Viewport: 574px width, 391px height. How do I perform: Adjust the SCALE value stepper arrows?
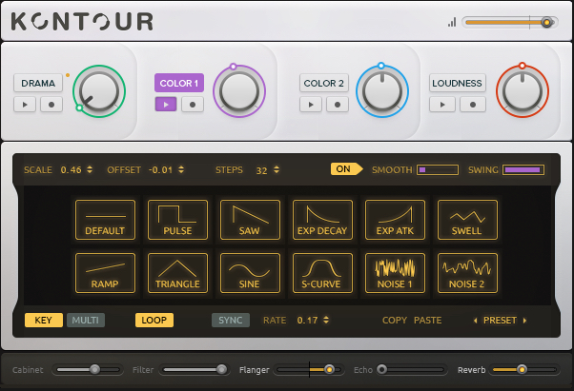[x=90, y=169]
